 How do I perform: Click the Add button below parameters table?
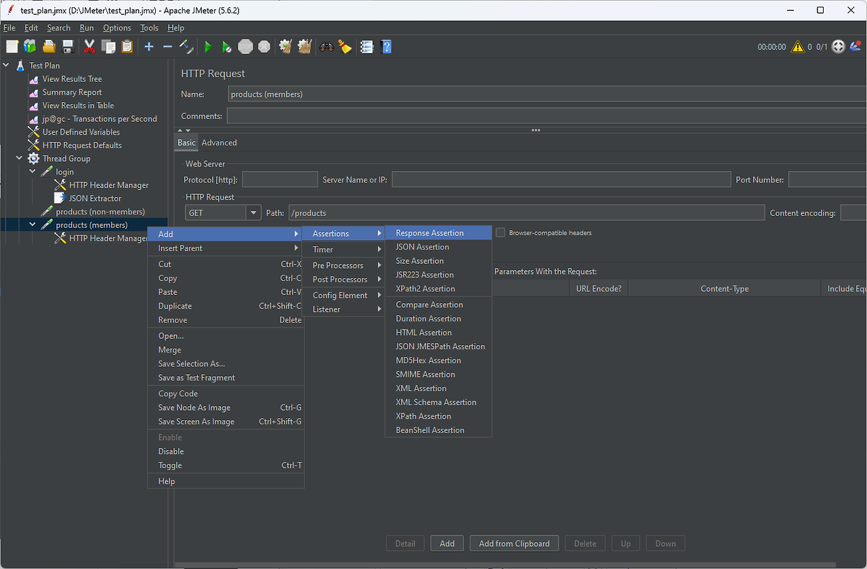click(447, 543)
